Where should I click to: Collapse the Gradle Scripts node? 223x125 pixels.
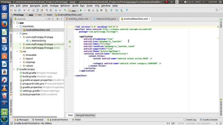click(x=14, y=69)
